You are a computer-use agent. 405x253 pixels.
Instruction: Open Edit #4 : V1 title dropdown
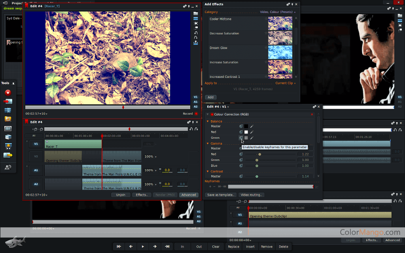218,107
